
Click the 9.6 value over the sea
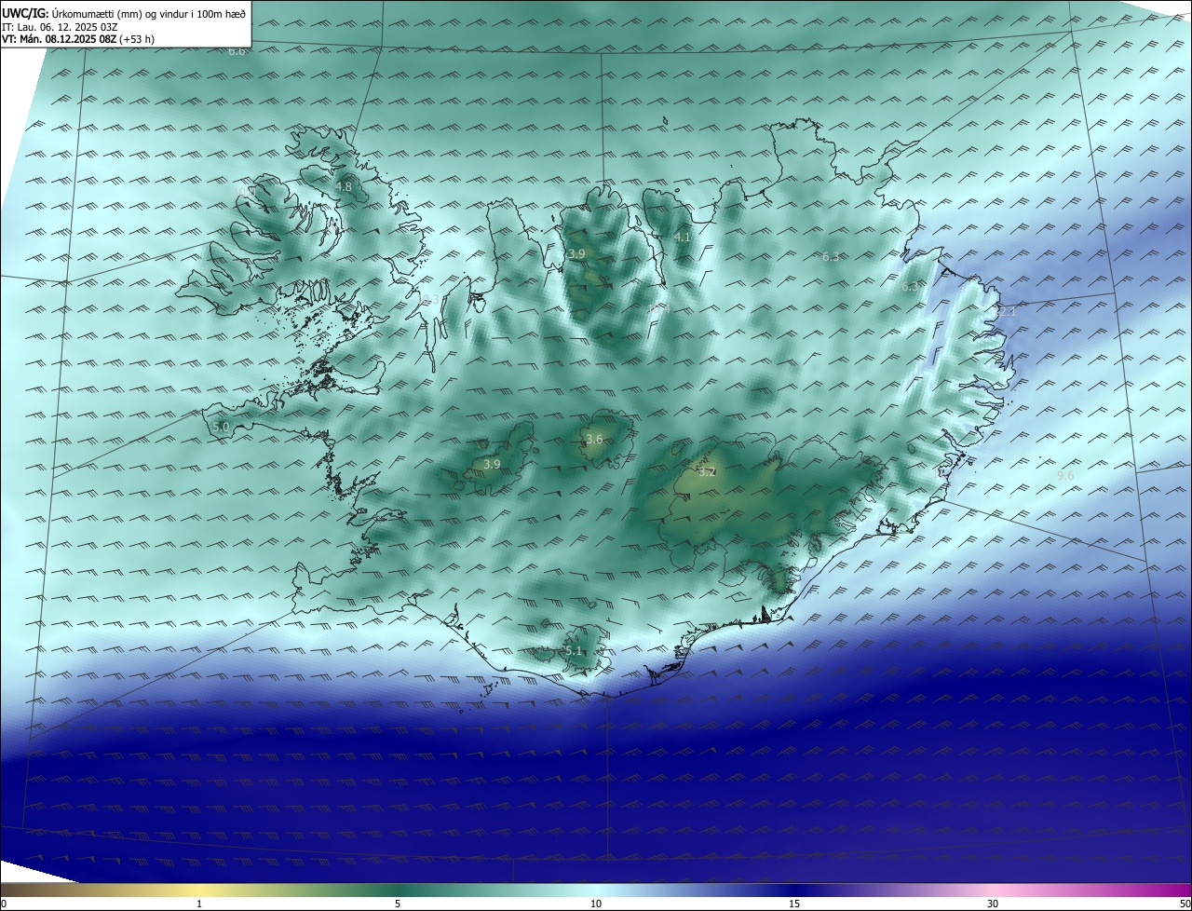click(x=1065, y=475)
